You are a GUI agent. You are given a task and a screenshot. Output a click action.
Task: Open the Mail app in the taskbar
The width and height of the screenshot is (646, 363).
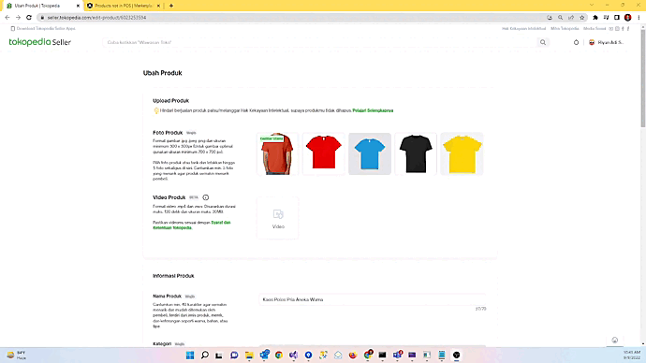pos(338,355)
